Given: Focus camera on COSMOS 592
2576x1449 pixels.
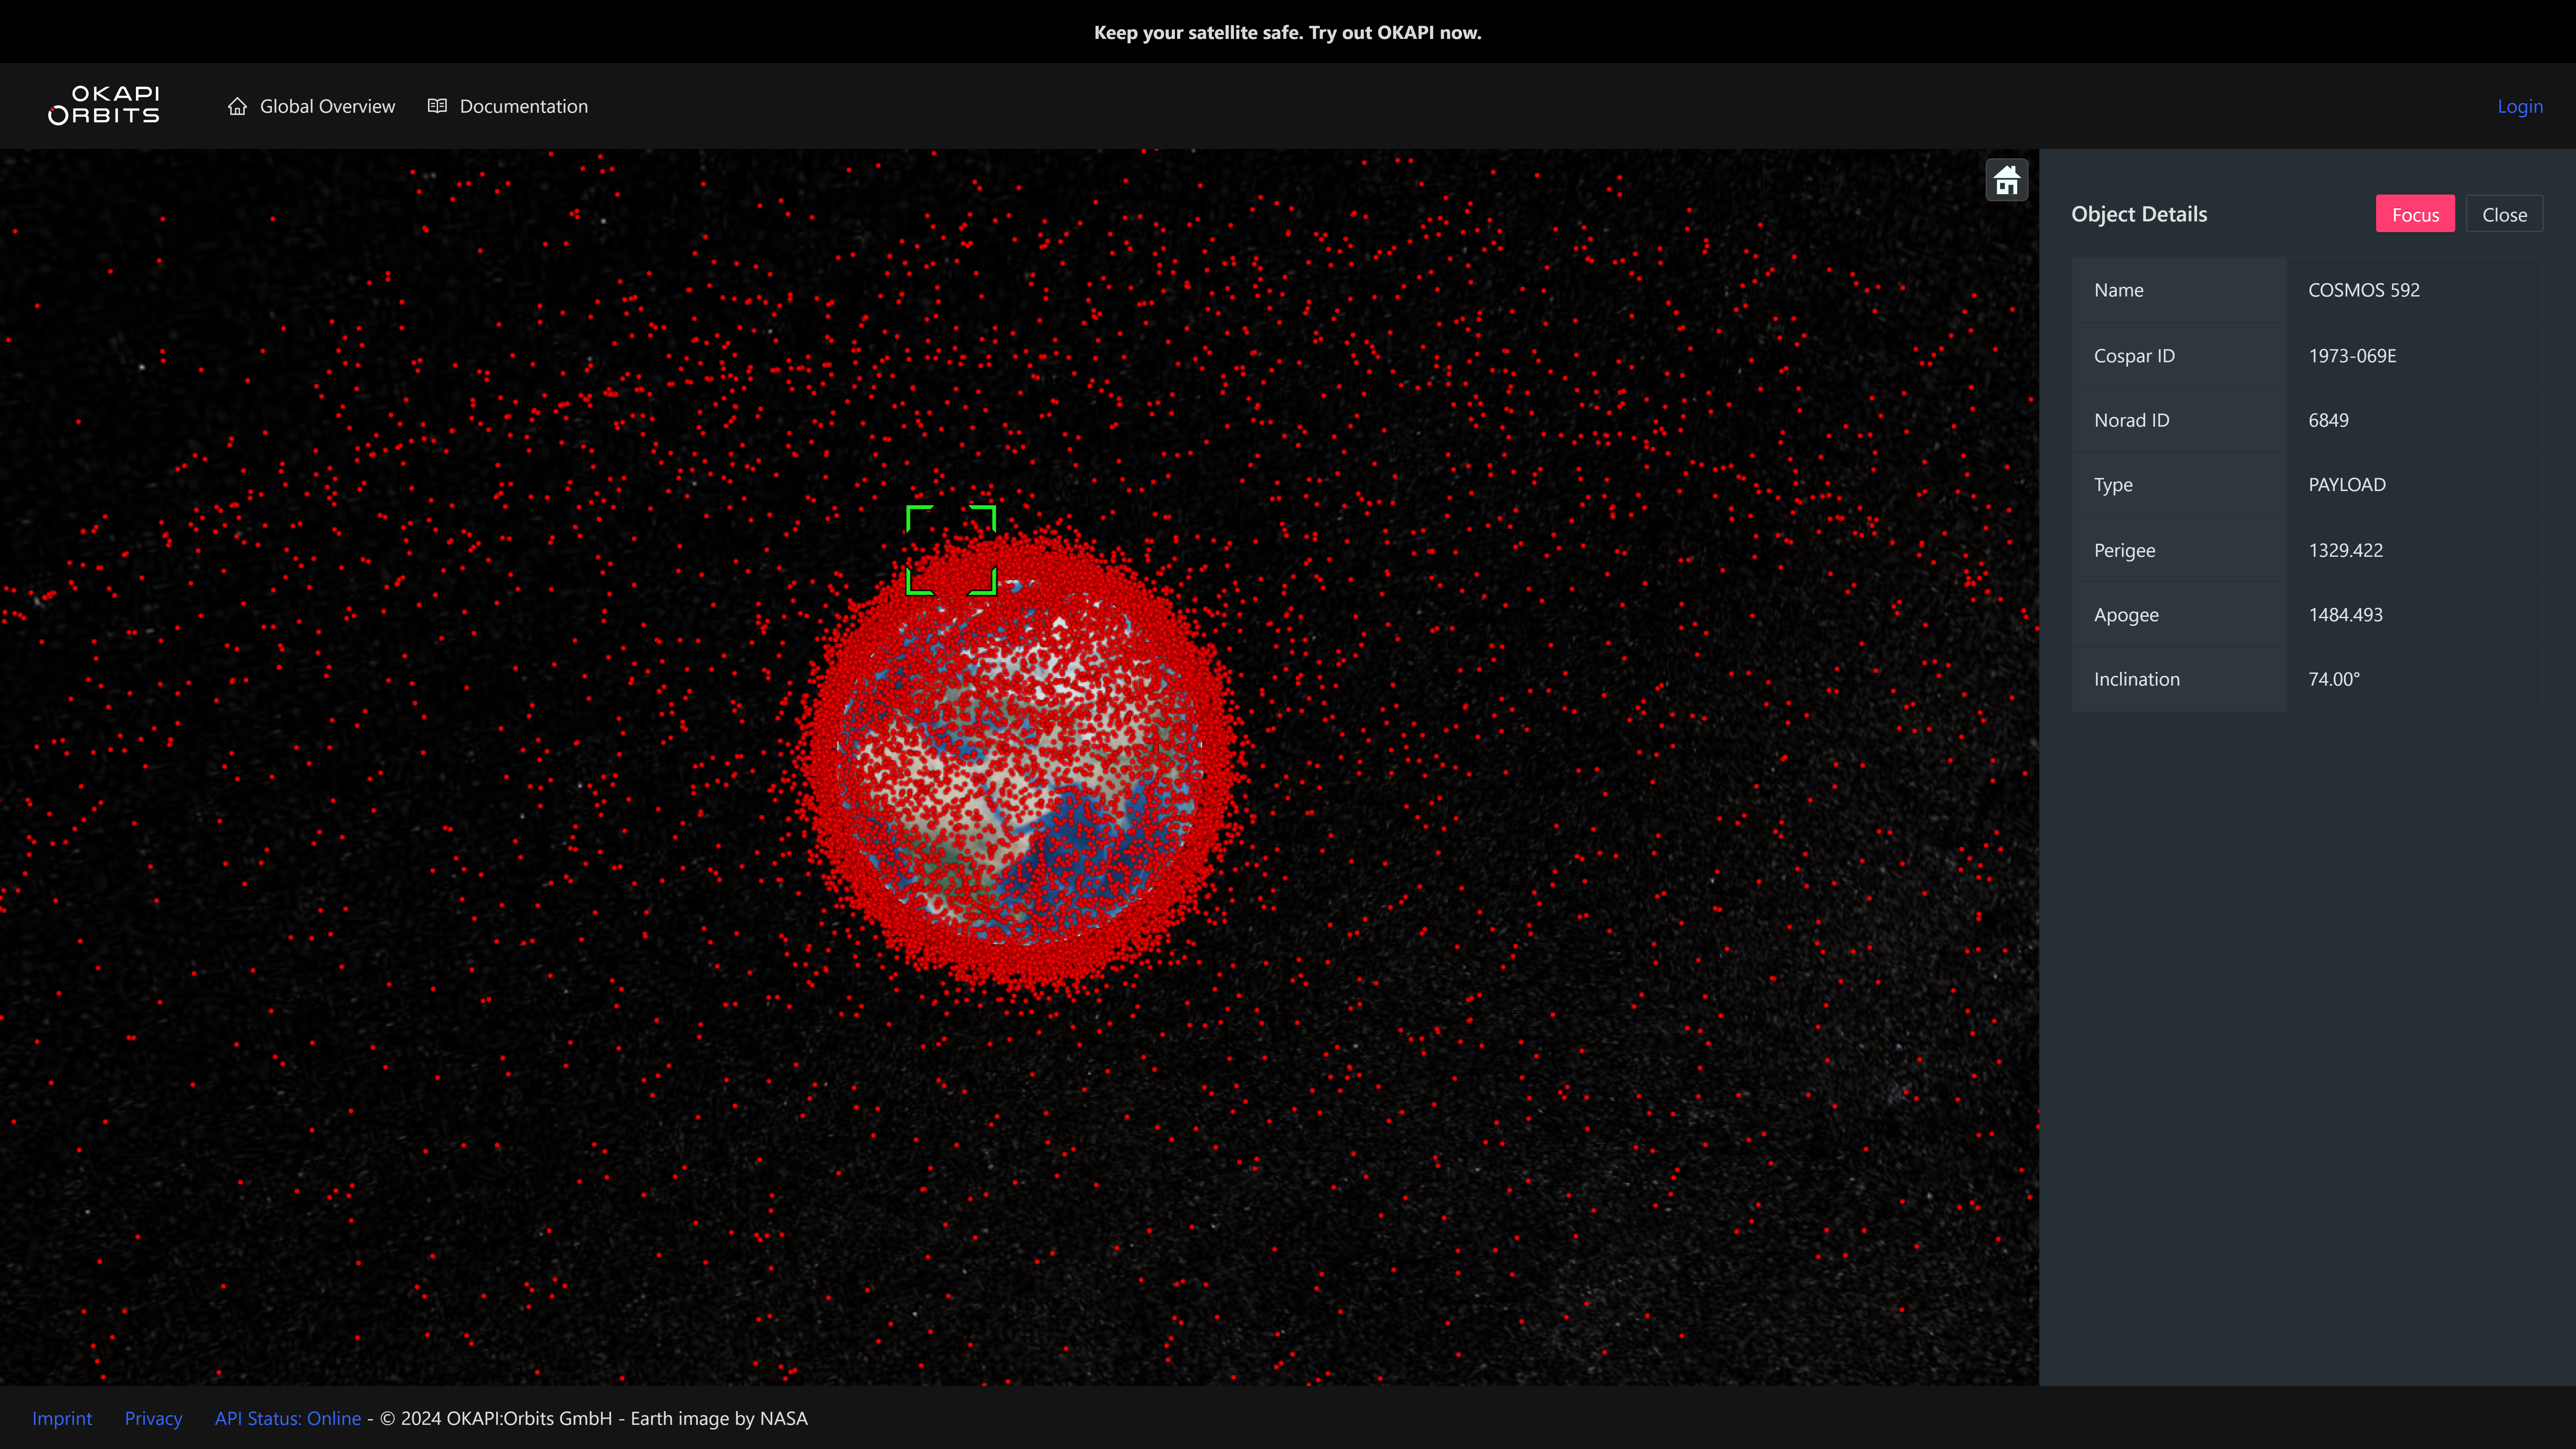Looking at the screenshot, I should pyautogui.click(x=2415, y=214).
